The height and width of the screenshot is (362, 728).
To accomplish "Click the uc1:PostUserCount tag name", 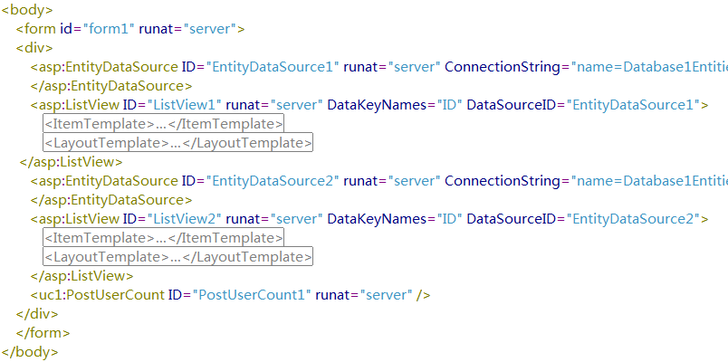I will coord(98,295).
